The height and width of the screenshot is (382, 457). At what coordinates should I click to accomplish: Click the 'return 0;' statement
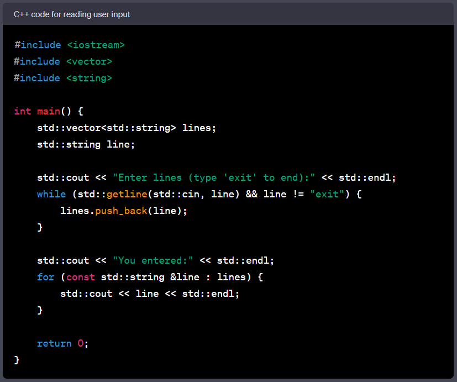pos(62,343)
